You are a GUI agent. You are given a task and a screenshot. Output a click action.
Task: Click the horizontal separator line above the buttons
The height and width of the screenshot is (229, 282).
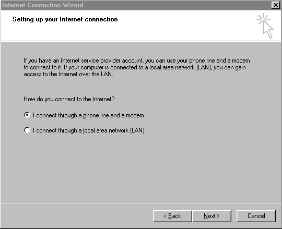[x=140, y=203]
